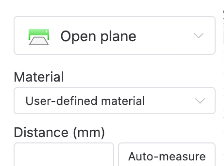
Task: Click the word "Auto-measure"
Action: (167, 156)
